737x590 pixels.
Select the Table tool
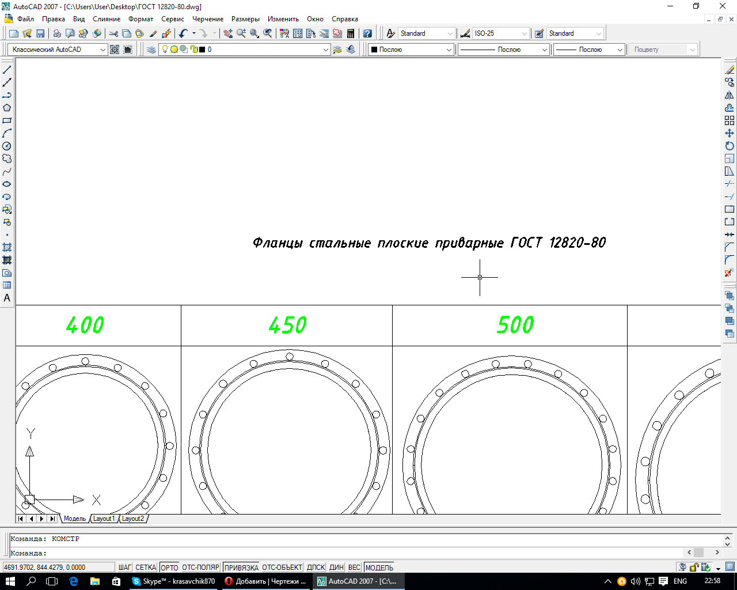[x=7, y=285]
